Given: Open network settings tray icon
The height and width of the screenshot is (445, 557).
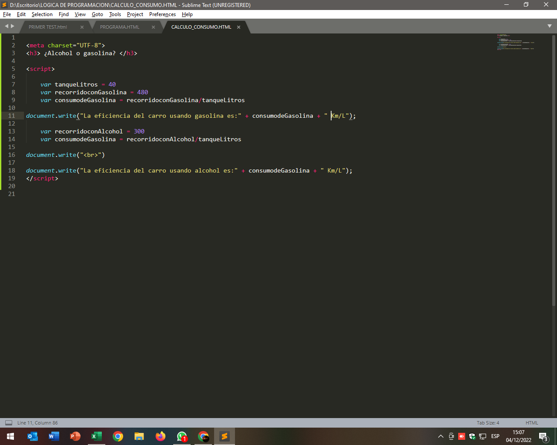Looking at the screenshot, I should [483, 436].
